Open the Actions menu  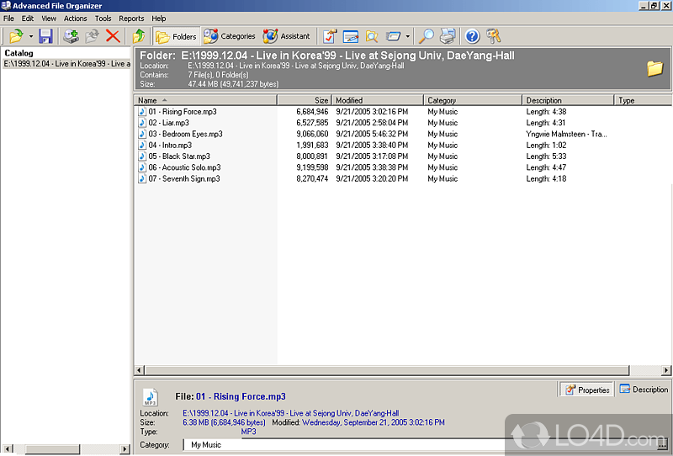(75, 19)
